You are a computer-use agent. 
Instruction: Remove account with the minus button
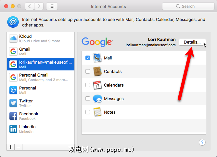pos(18,147)
